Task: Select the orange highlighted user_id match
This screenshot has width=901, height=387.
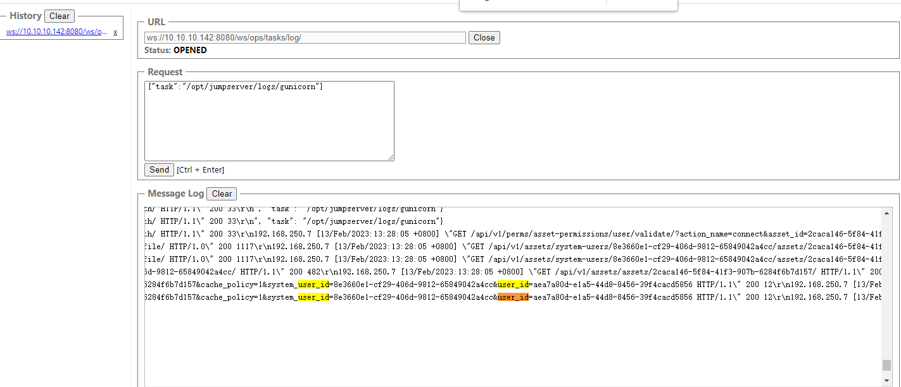Action: point(513,297)
